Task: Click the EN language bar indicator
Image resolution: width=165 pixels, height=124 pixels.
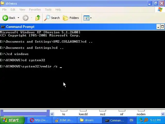Action: coord(131,120)
